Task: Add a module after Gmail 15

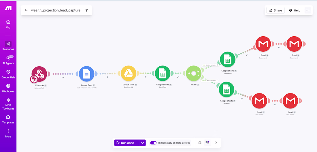Action: pos(300,101)
